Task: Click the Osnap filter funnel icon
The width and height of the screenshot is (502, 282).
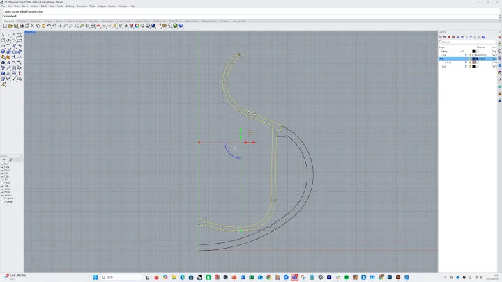Action: point(11,159)
